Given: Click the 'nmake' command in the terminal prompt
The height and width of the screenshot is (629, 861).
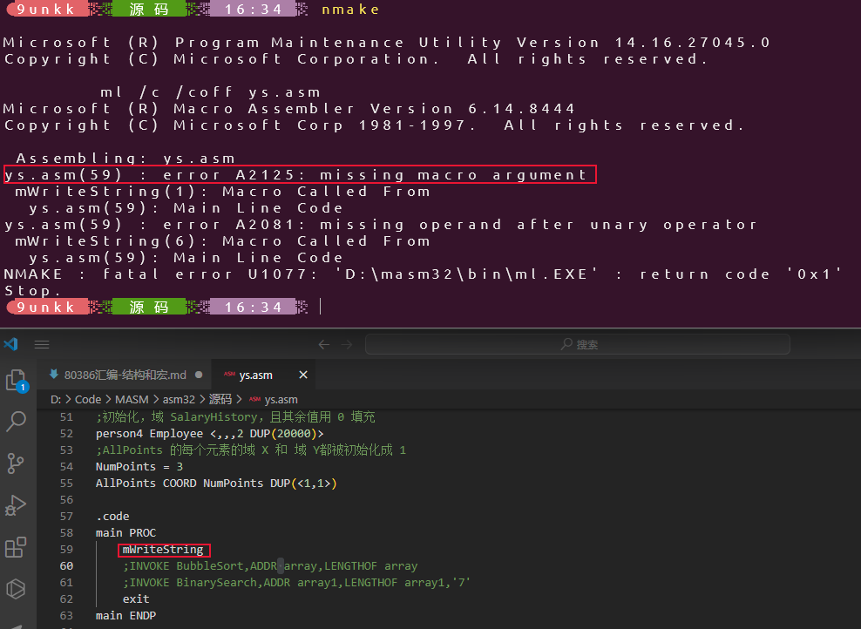Looking at the screenshot, I should click(x=350, y=10).
